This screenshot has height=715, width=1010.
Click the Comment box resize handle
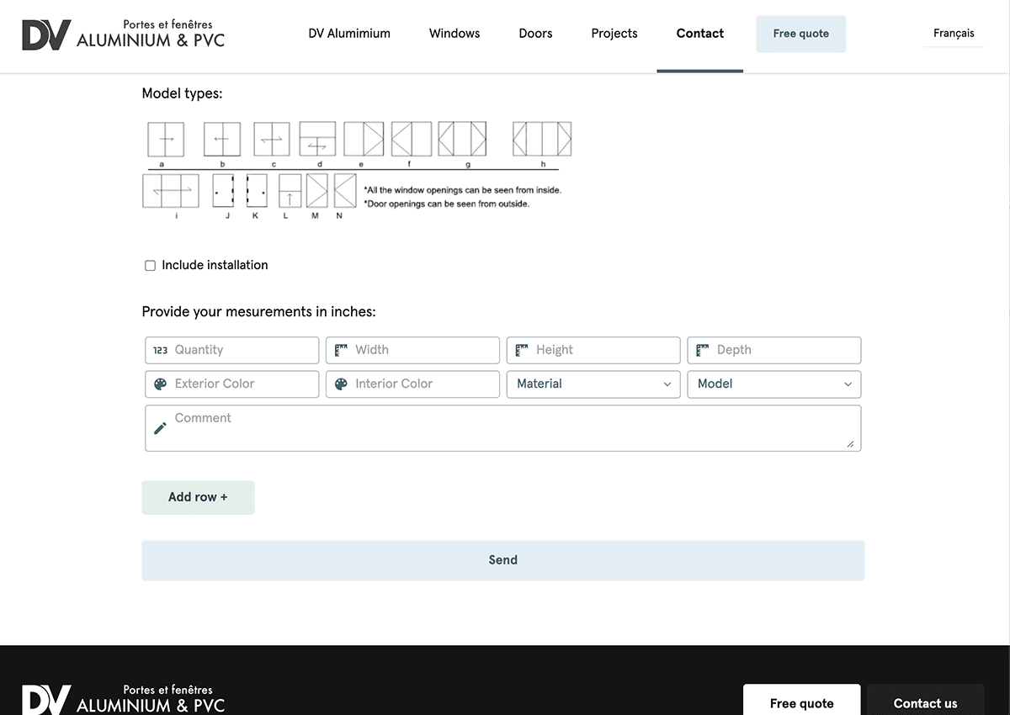851,443
